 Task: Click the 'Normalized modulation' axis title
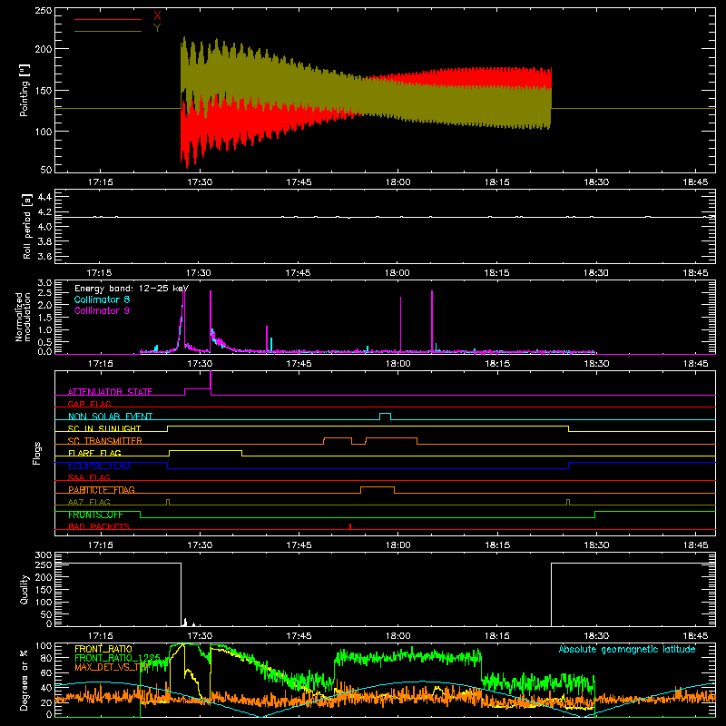point(24,317)
